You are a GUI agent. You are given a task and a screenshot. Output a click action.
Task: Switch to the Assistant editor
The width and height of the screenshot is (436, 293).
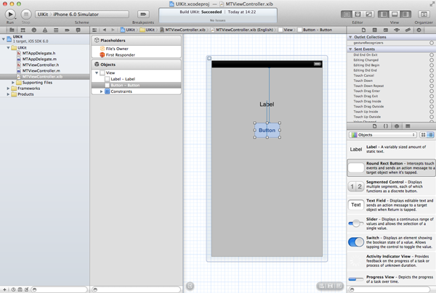pos(358,15)
